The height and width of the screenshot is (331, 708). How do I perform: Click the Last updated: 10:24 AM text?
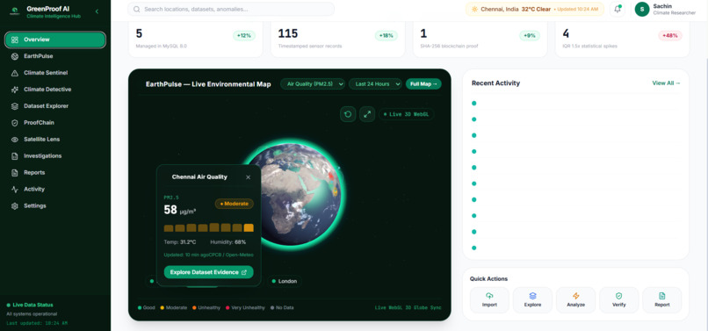[x=37, y=323]
